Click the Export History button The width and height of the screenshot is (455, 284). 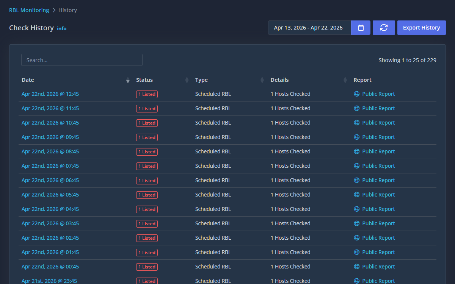click(421, 27)
